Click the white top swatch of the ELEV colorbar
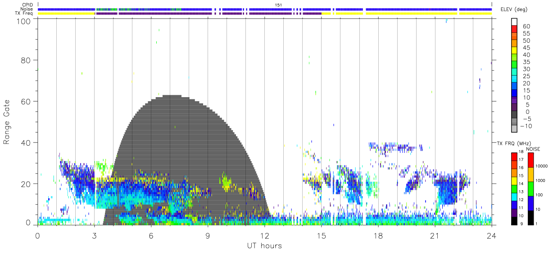 tap(515, 22)
